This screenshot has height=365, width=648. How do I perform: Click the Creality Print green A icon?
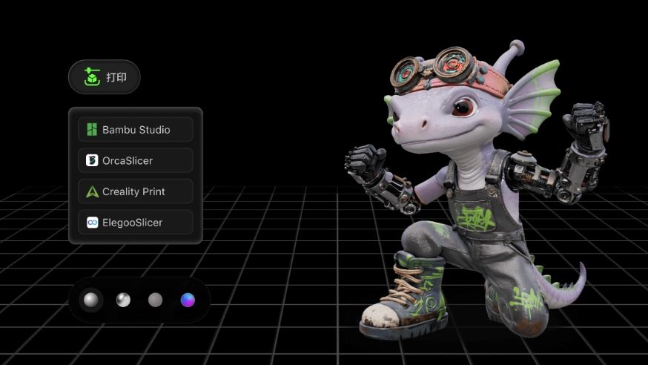[92, 192]
